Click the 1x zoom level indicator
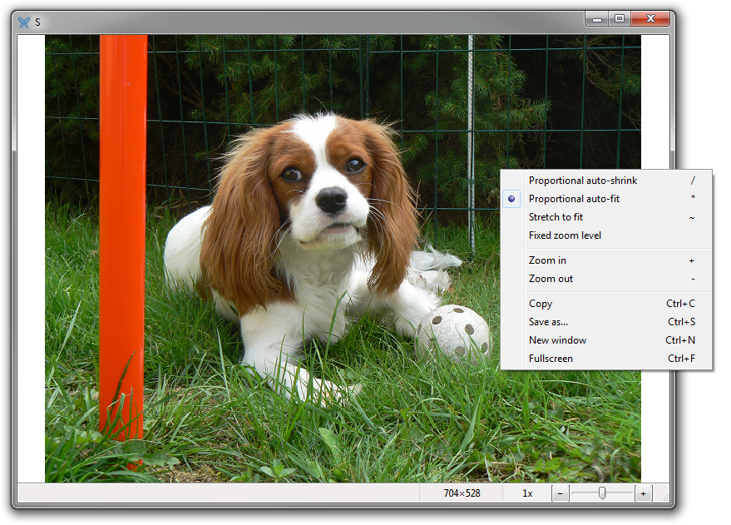This screenshot has width=731, height=525. 527,493
